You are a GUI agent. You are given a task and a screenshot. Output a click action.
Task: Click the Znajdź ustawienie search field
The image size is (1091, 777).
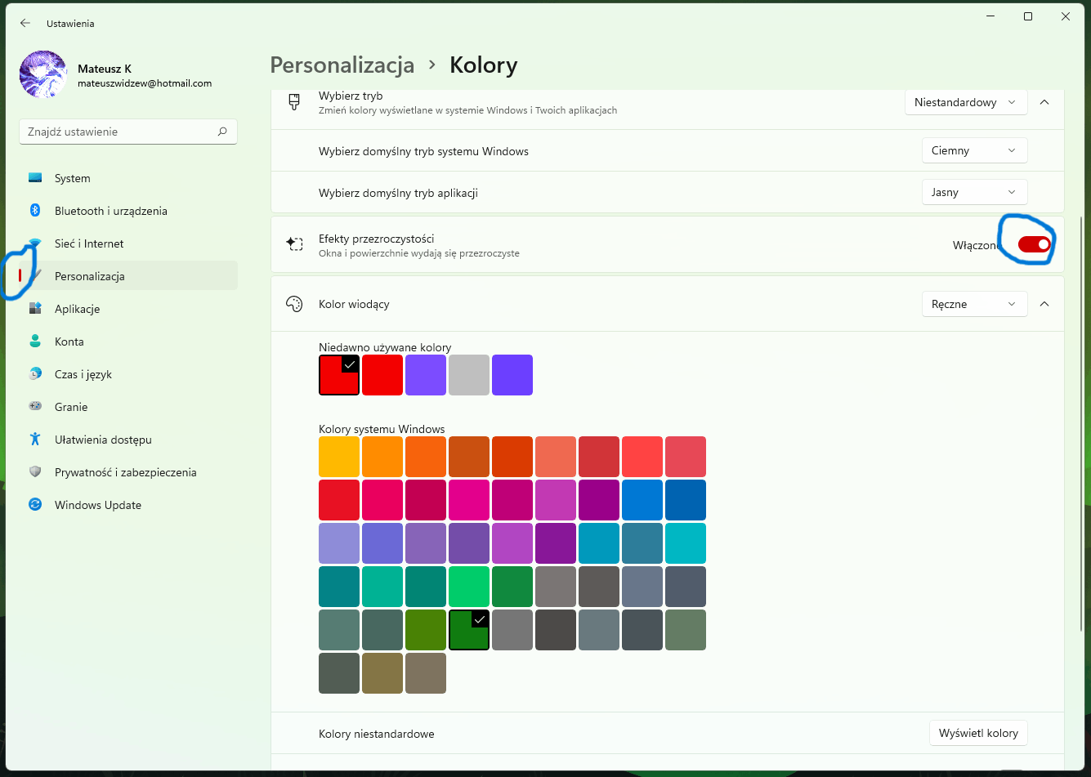pyautogui.click(x=128, y=132)
